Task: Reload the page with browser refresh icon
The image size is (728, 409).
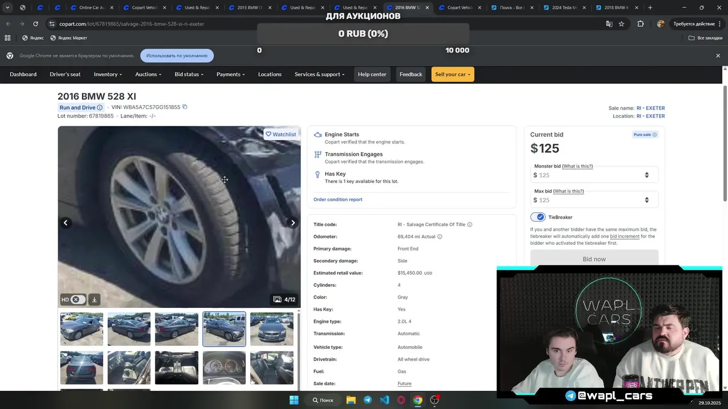Action: 35,24
